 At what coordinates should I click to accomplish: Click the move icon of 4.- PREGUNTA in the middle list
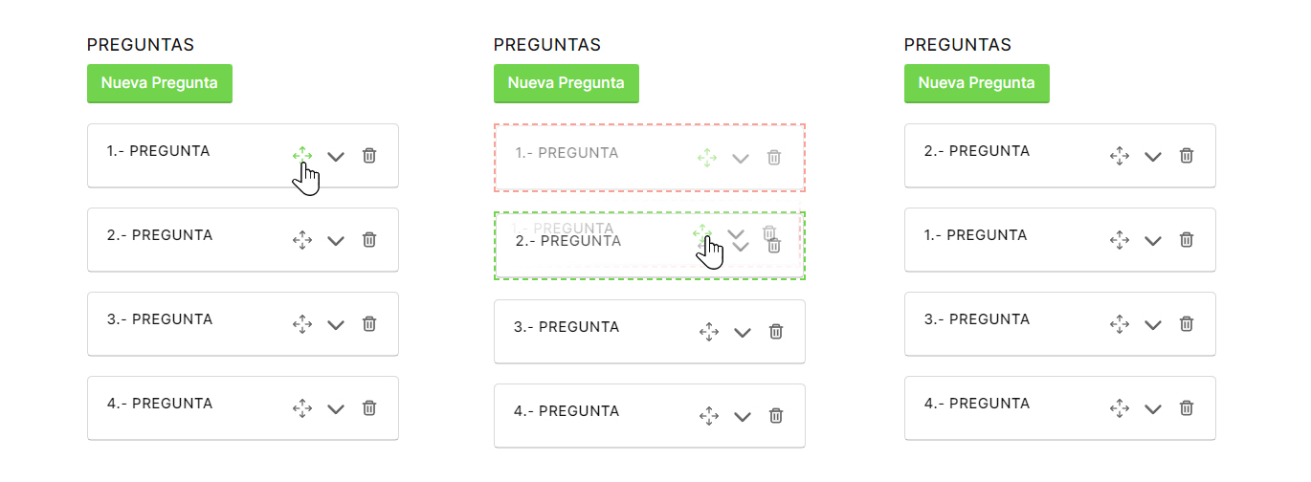pyautogui.click(x=709, y=416)
